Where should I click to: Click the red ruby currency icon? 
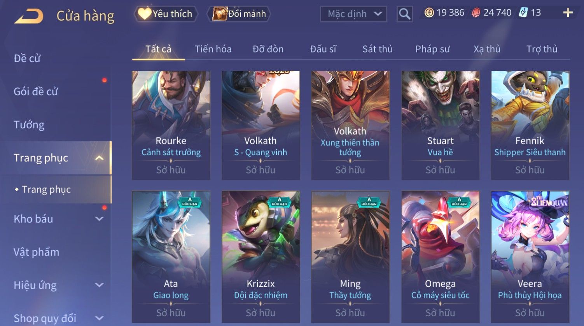tap(476, 13)
